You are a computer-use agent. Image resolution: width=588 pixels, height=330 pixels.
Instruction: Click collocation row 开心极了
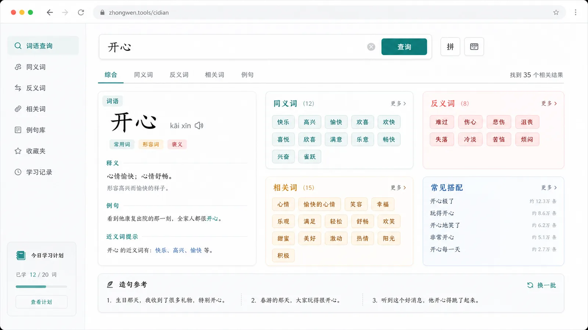click(493, 201)
